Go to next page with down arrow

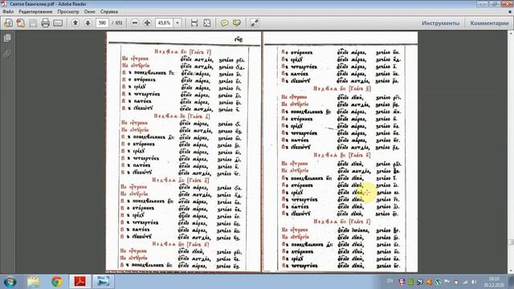88,22
